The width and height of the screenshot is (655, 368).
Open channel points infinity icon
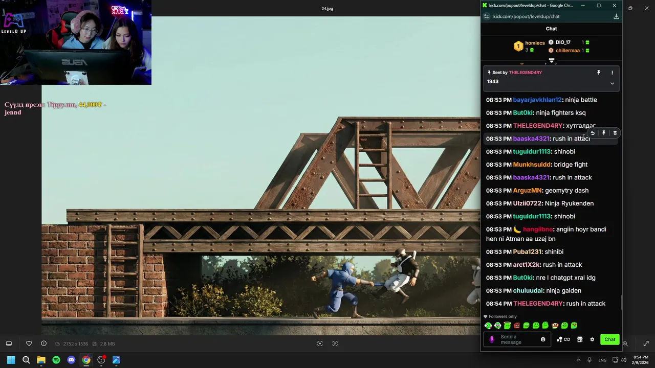[563, 339]
